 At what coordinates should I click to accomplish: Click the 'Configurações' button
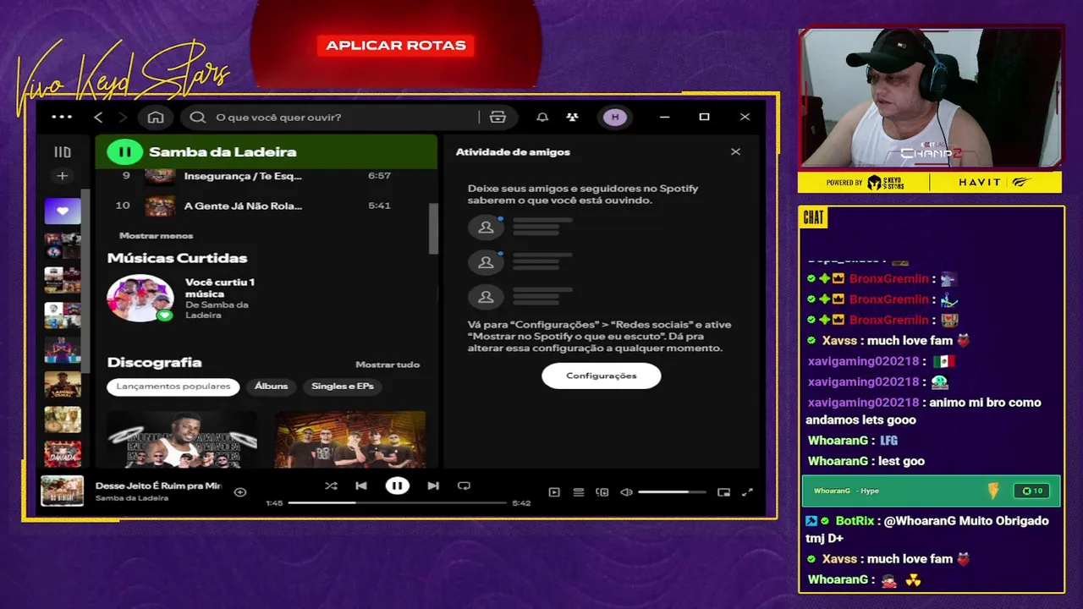(x=601, y=376)
